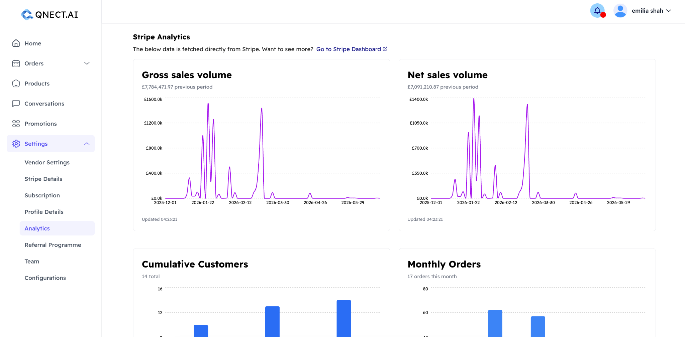
Task: Expand the Orders menu chevron
Action: pyautogui.click(x=87, y=63)
